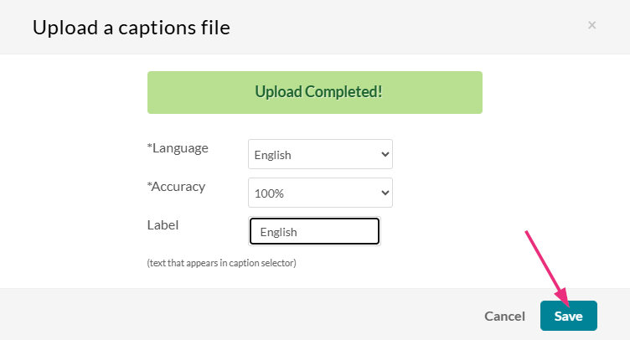The image size is (630, 340).
Task: Select the 'English' value in Language box
Action: tap(275, 155)
